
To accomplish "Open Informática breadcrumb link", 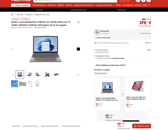I will (20, 15).
